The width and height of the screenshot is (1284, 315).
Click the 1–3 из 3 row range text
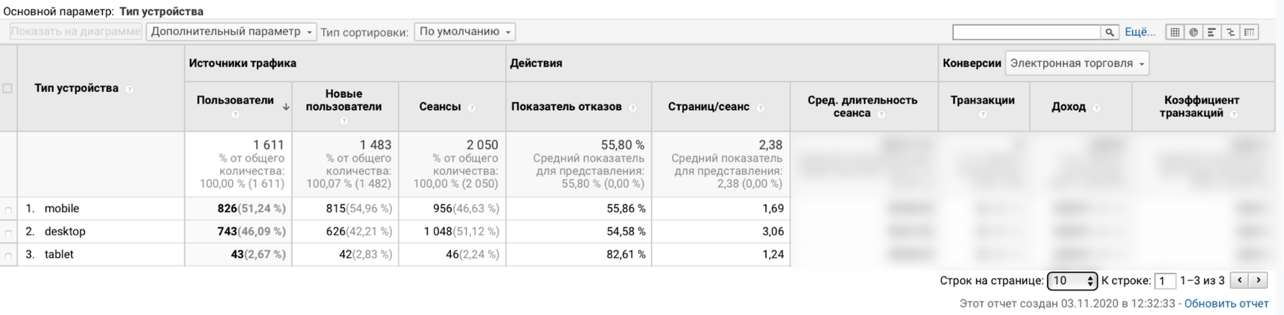(1202, 281)
